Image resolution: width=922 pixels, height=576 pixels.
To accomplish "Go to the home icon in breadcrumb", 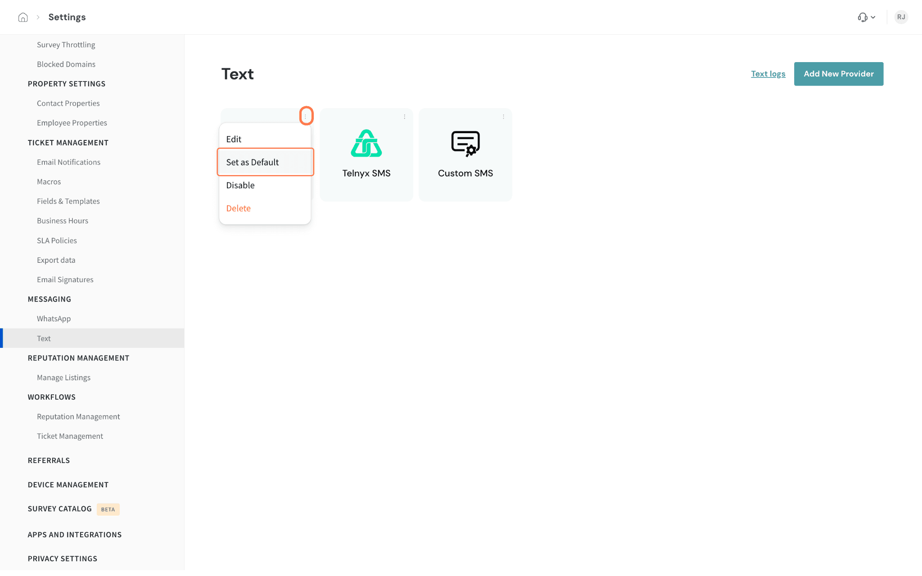I will [x=23, y=17].
